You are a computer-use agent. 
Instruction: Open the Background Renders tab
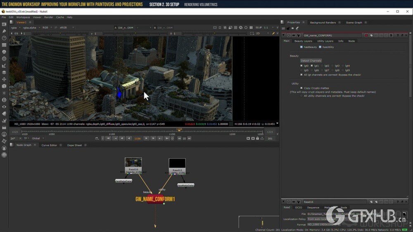[323, 23]
